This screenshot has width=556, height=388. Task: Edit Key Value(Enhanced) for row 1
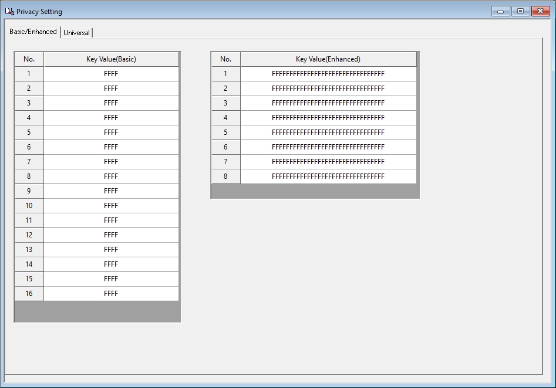click(x=328, y=73)
